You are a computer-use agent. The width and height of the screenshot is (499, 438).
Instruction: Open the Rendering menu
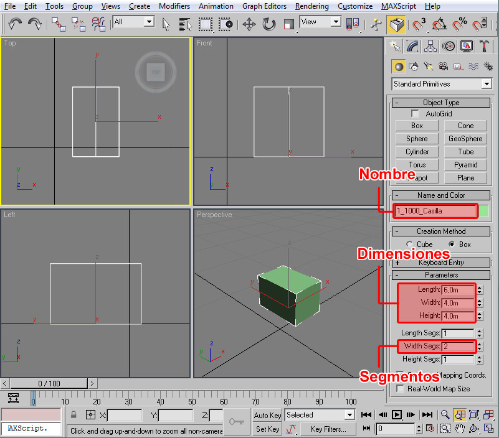click(311, 6)
